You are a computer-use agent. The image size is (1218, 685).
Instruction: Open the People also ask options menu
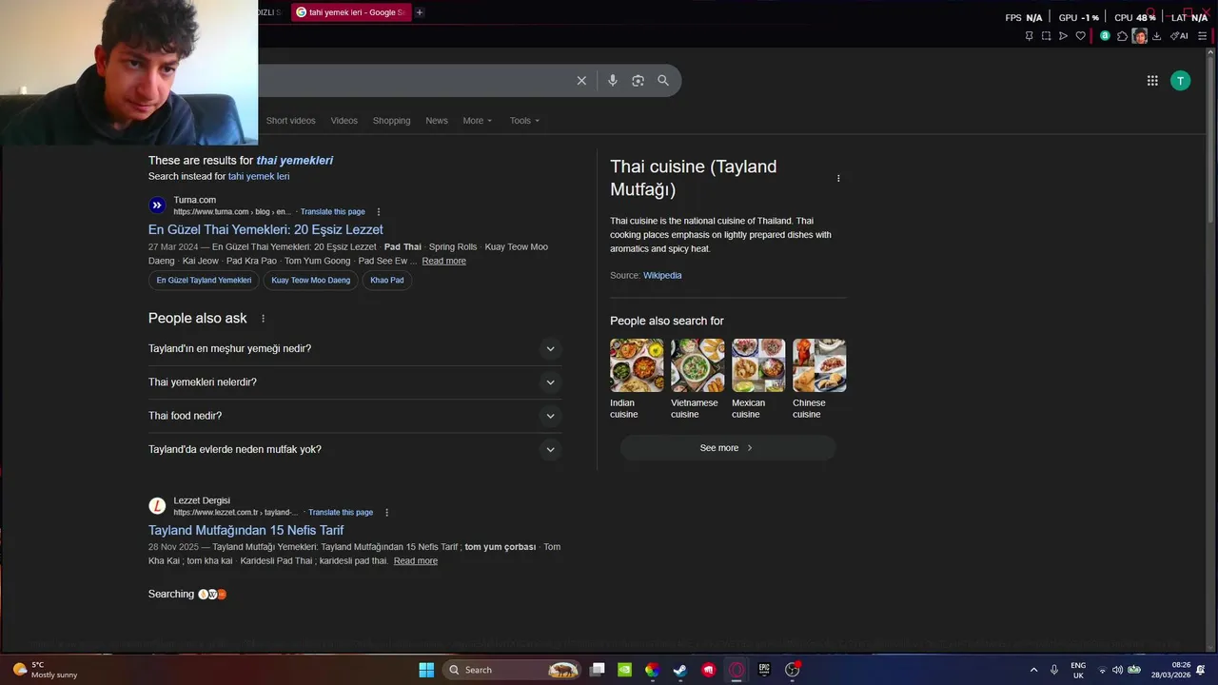[264, 319]
